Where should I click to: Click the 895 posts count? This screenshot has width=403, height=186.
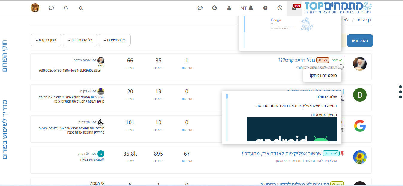(x=159, y=154)
